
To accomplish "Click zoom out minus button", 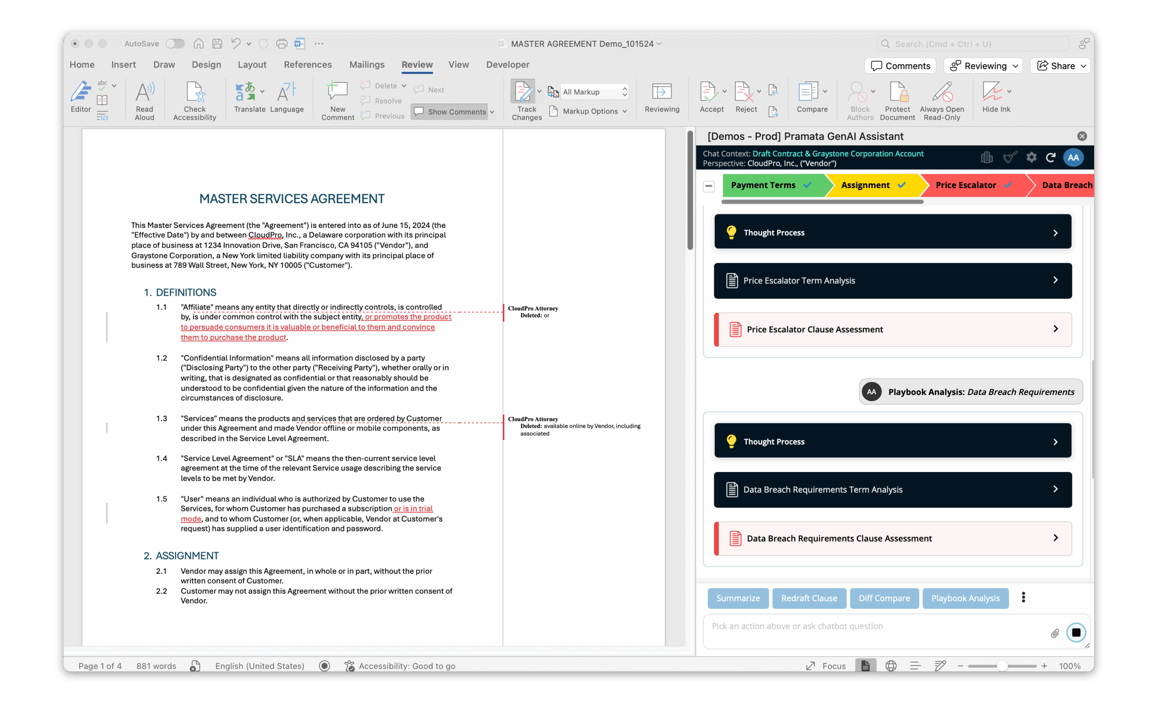I will [960, 666].
